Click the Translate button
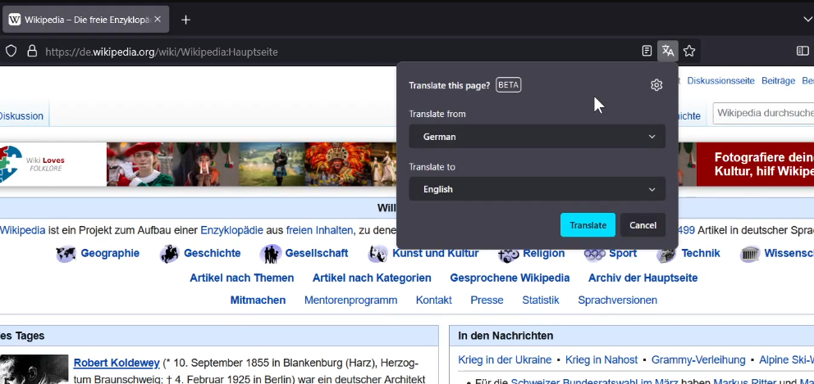814x384 pixels. (588, 225)
